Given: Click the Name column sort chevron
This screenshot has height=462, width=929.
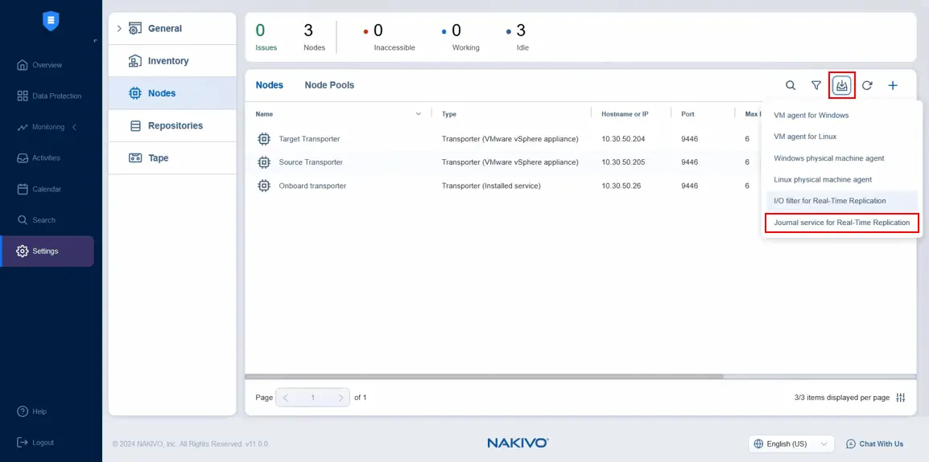Looking at the screenshot, I should pyautogui.click(x=418, y=114).
